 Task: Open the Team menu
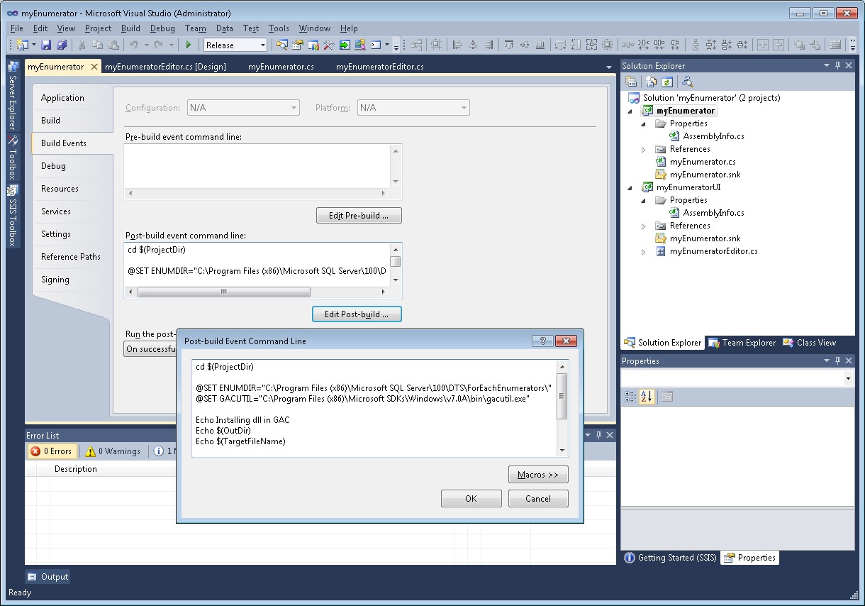click(x=196, y=28)
